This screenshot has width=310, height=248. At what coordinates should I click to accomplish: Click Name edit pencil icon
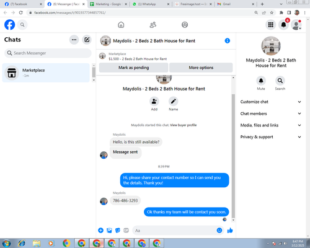click(x=173, y=101)
